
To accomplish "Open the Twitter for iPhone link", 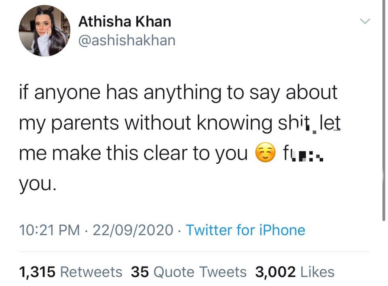I will 245,230.
